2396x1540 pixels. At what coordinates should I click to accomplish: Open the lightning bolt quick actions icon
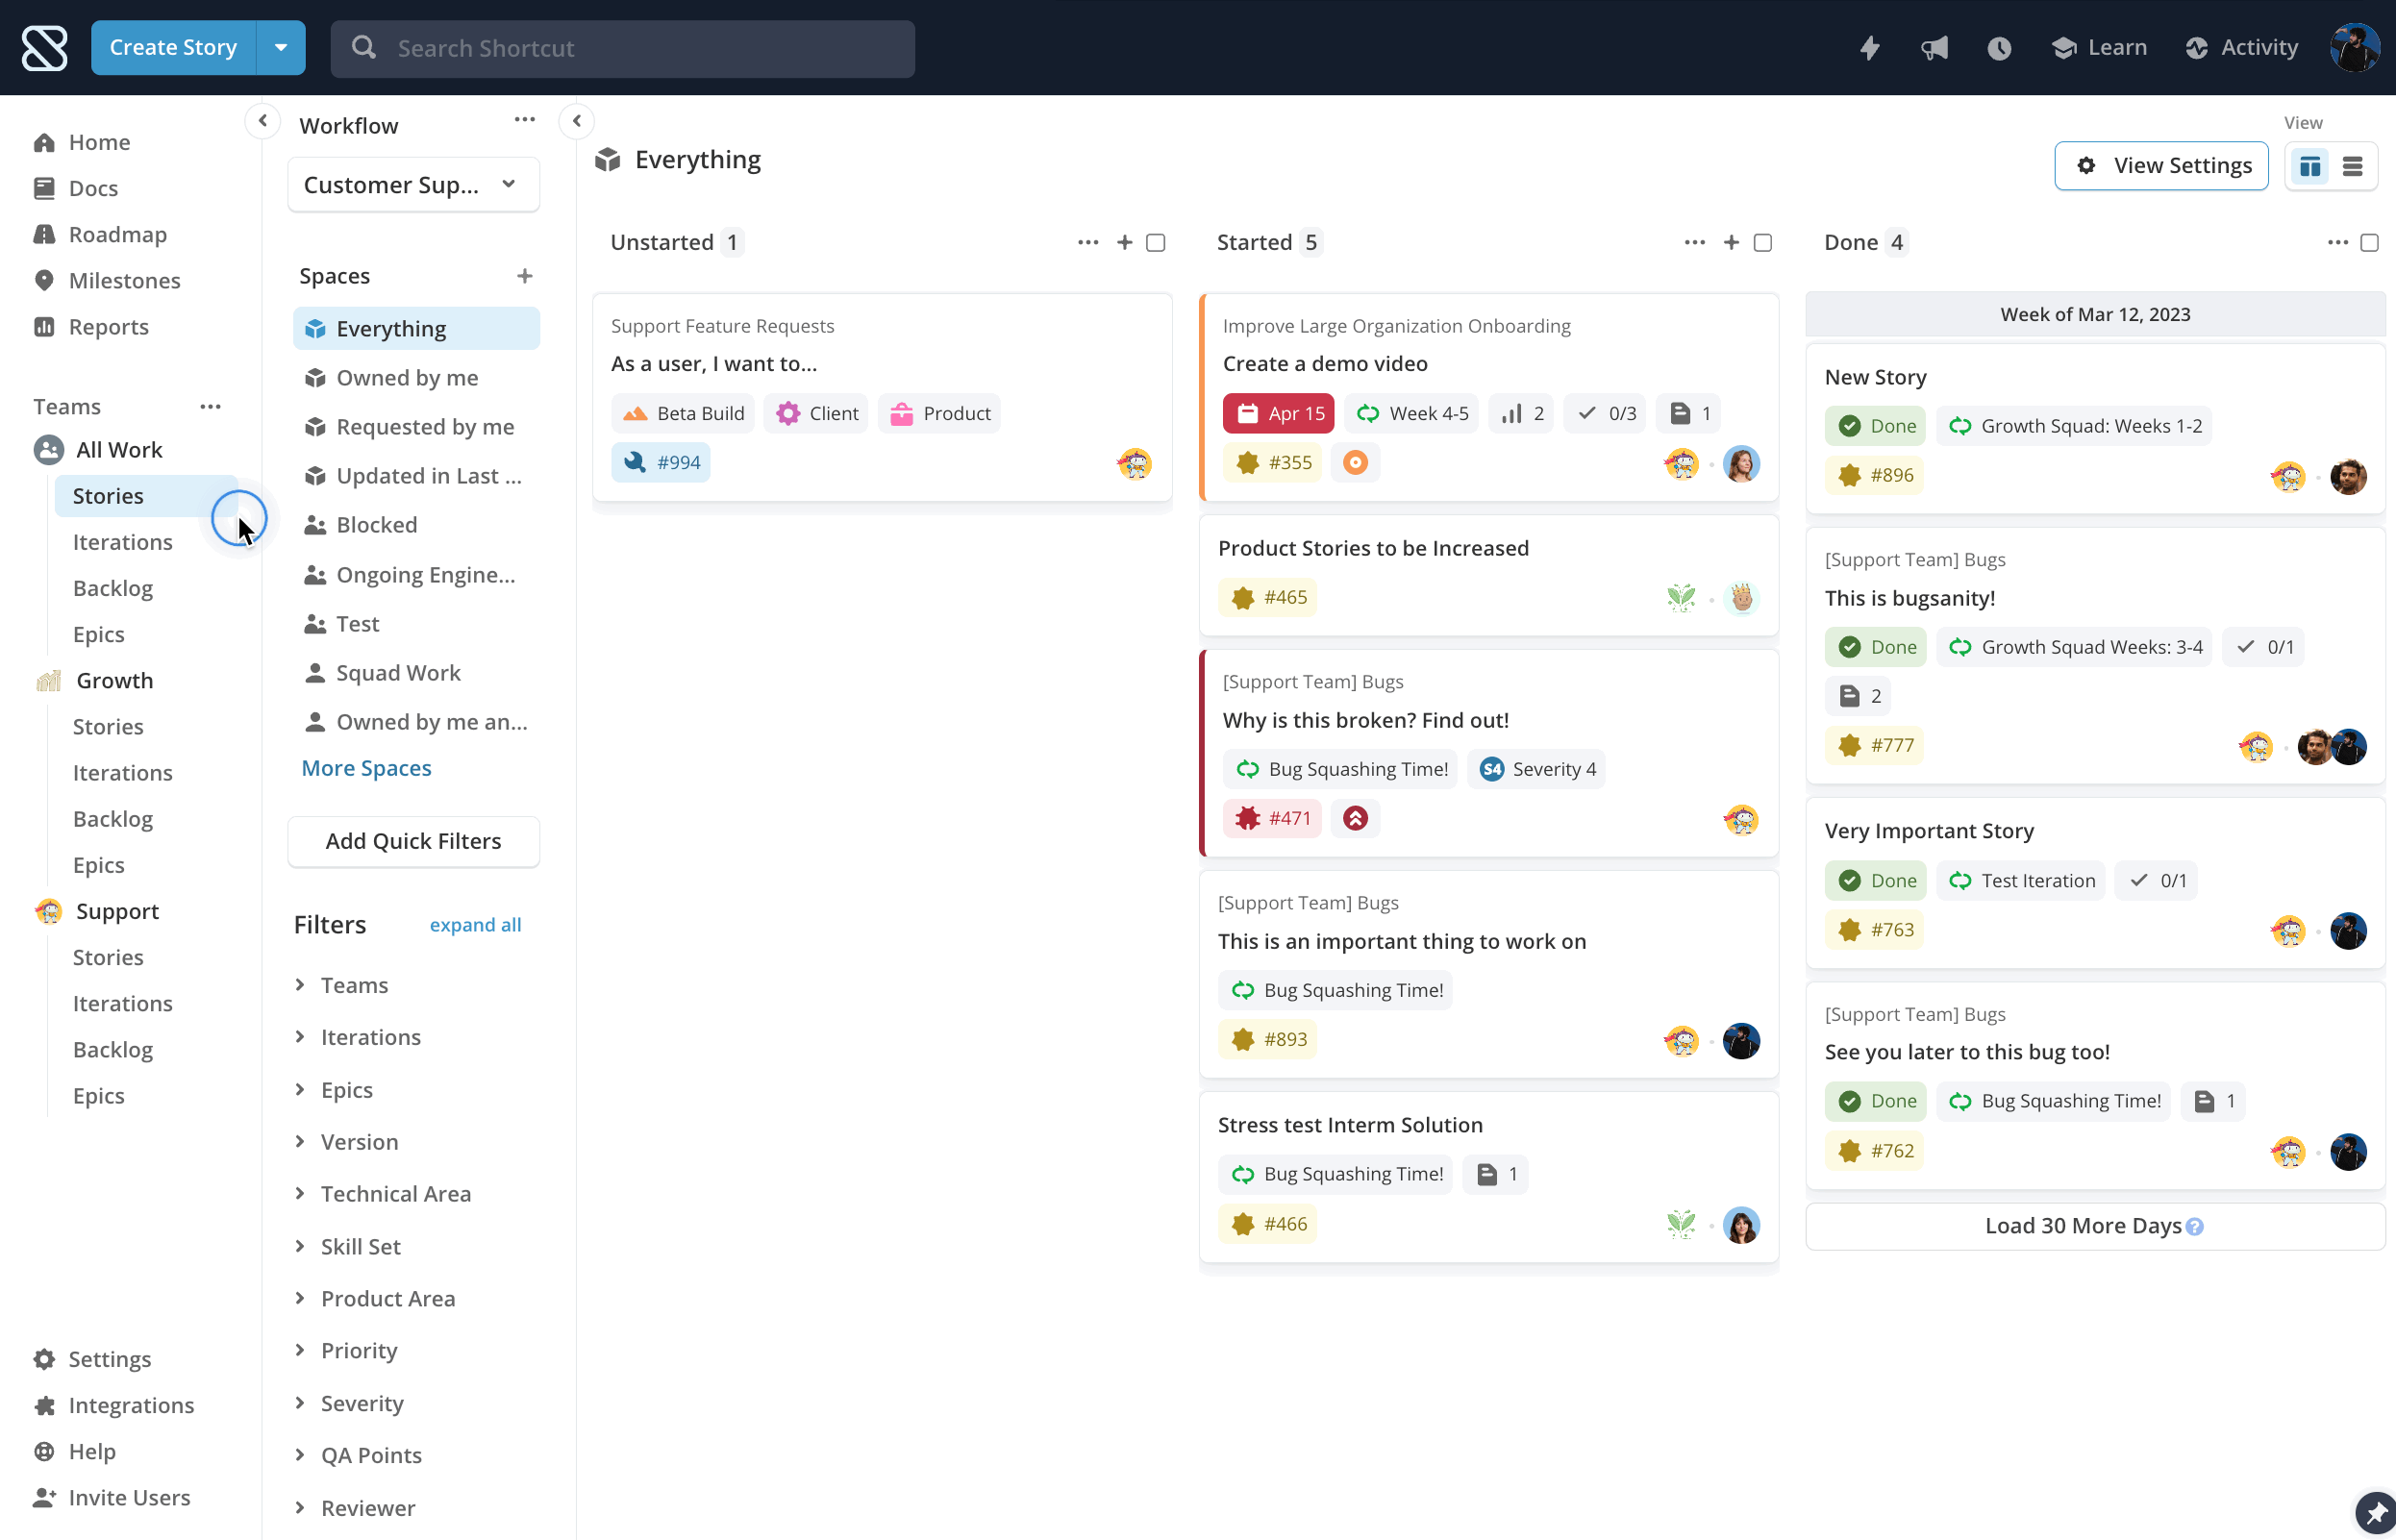click(x=1869, y=48)
